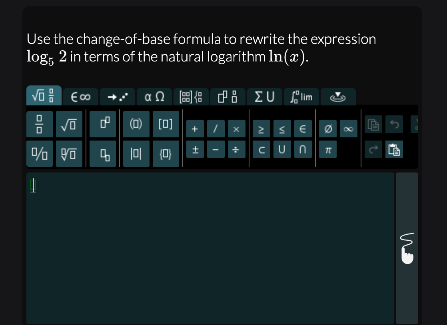Image resolution: width=447 pixels, height=325 pixels.
Task: Click the redo arrow icon
Action: pos(373,149)
